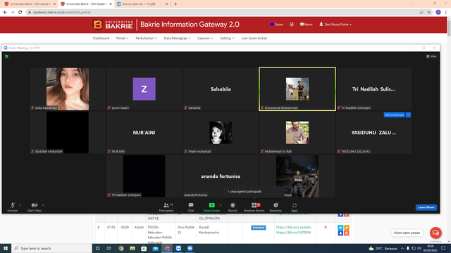Image resolution: width=451 pixels, height=253 pixels.
Task: Click the document icon in red header
Action: pos(292,25)
